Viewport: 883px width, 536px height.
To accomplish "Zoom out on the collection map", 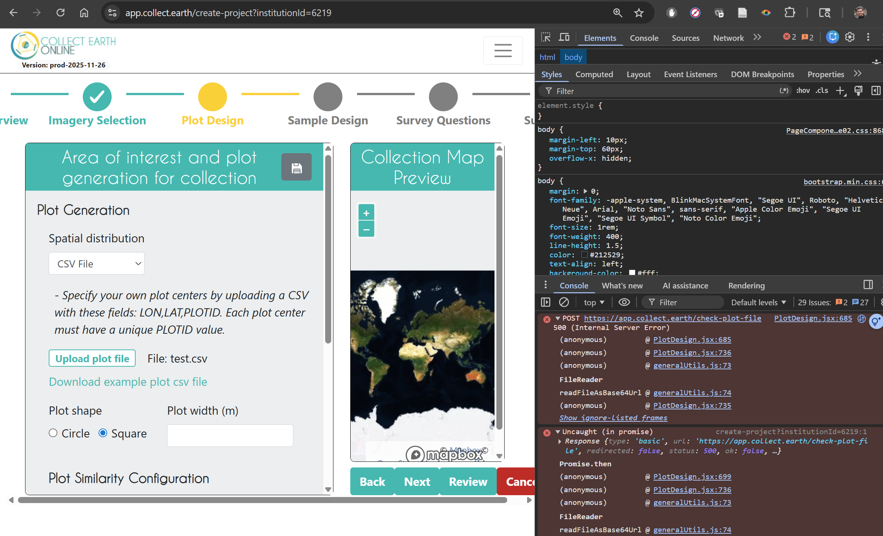I will (366, 229).
